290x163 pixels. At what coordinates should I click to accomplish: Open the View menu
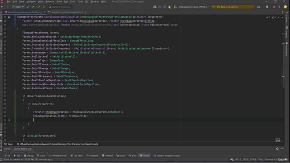[21, 1]
